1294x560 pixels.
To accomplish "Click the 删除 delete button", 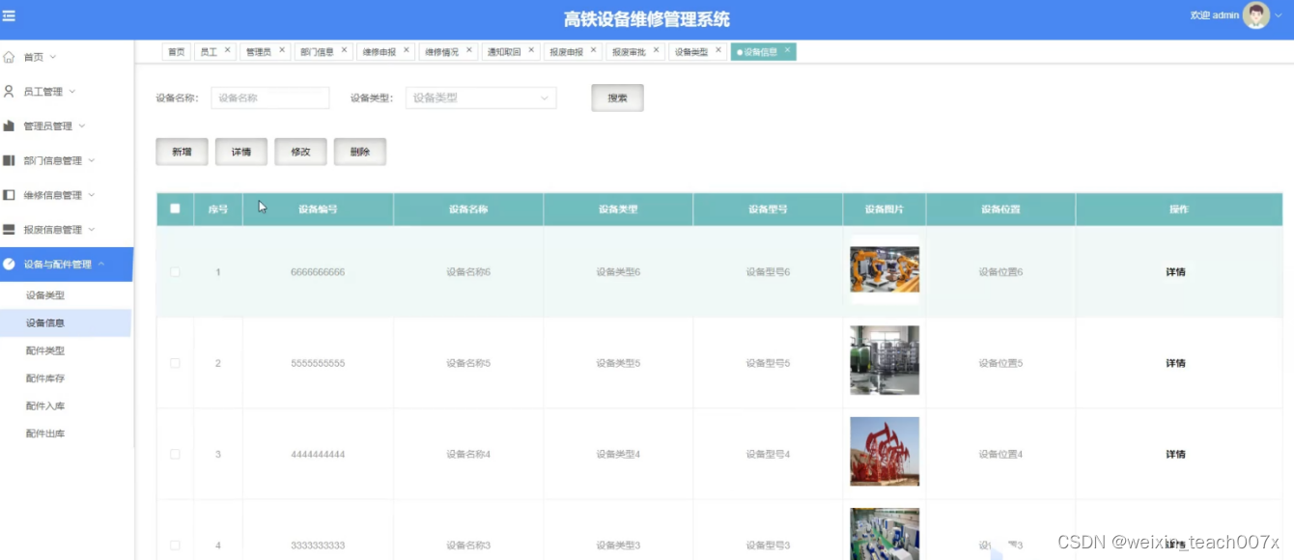I will 360,152.
